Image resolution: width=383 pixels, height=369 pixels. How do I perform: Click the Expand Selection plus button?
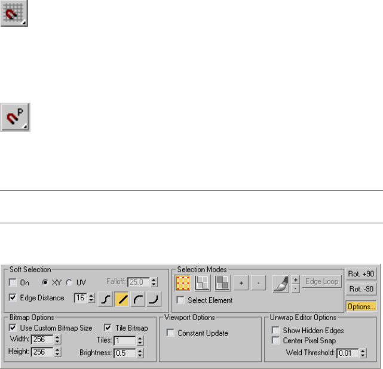click(x=241, y=283)
